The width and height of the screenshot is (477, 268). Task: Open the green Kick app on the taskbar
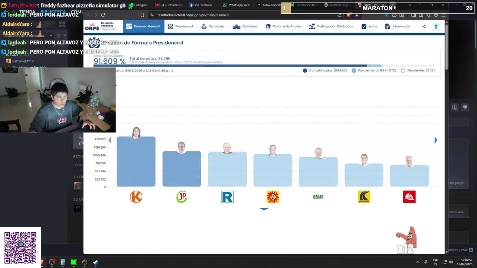(x=74, y=262)
